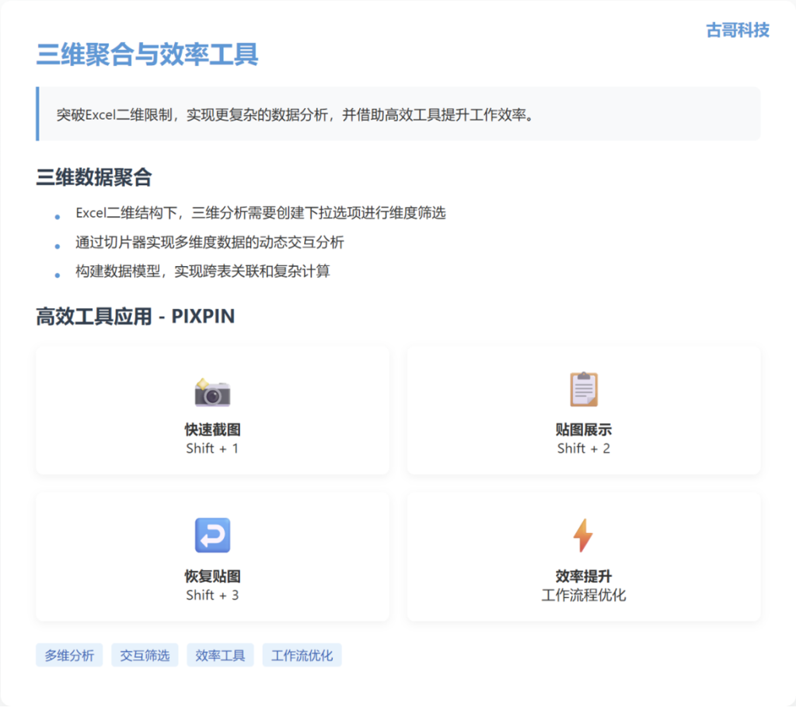796x707 pixels.
Task: Select the 工作流优化 tag
Action: [302, 655]
